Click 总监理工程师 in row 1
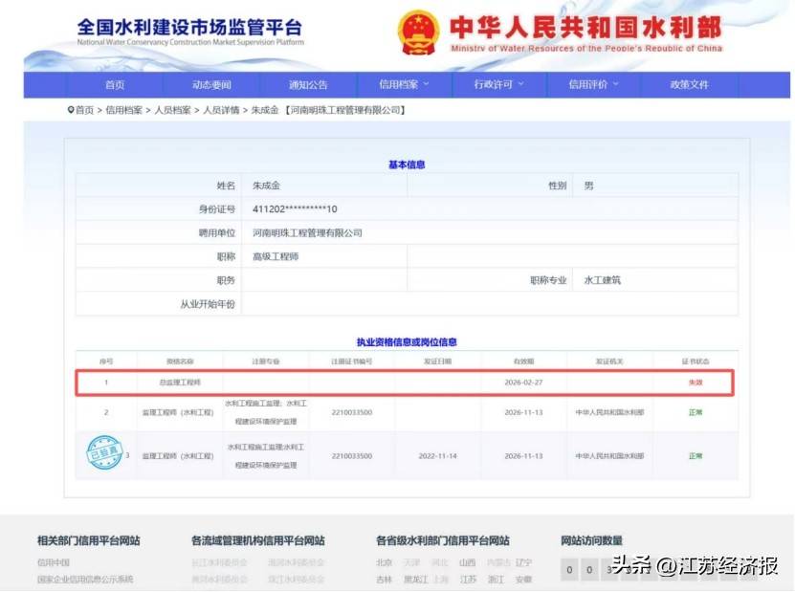The height and width of the screenshot is (592, 795). point(180,383)
